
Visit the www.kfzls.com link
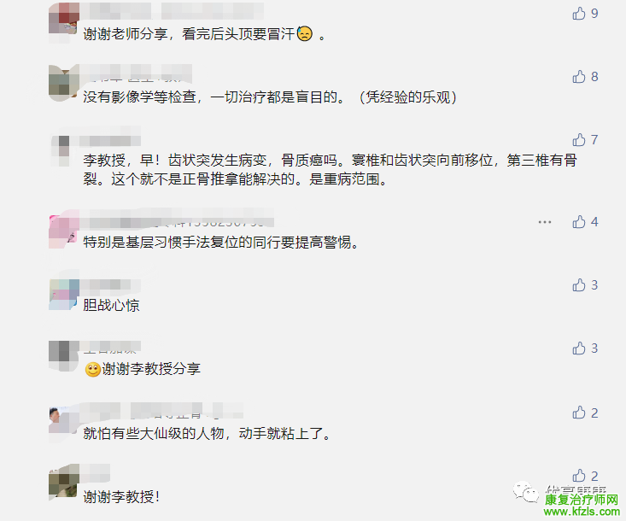pyautogui.click(x=582, y=512)
